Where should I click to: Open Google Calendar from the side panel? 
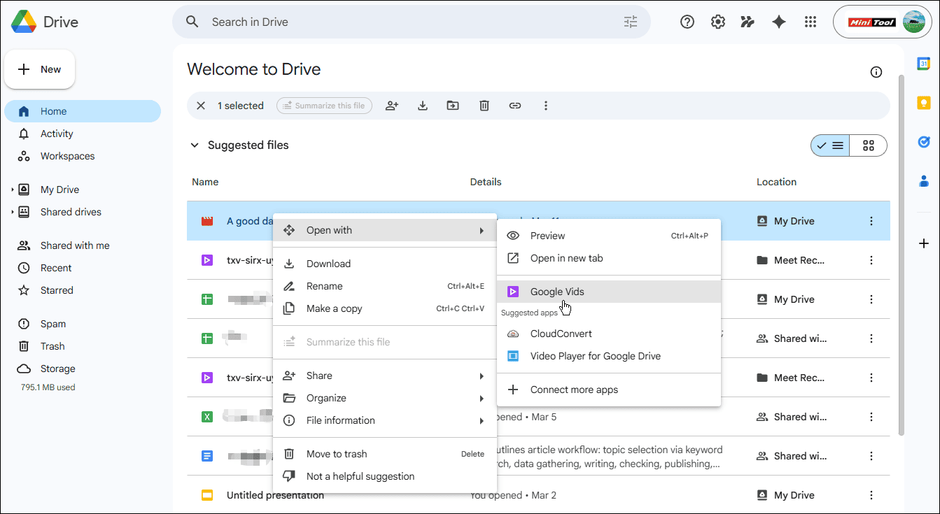[923, 63]
